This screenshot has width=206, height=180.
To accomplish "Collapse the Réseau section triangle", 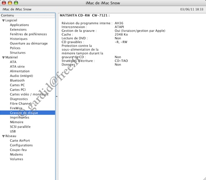I will pos(3,136).
